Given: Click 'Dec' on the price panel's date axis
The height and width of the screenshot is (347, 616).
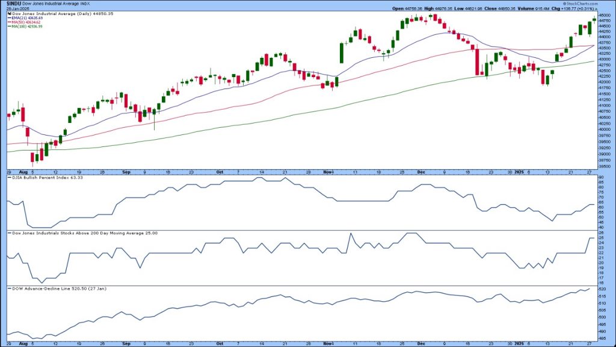Looking at the screenshot, I should 421,172.
